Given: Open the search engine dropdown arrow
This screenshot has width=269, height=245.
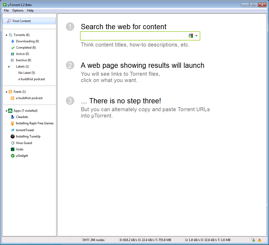Looking at the screenshot, I should click(x=196, y=36).
